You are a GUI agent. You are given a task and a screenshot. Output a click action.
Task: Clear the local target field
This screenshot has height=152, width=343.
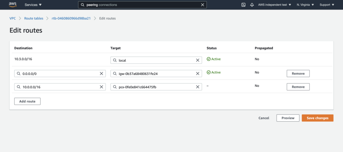198,60
